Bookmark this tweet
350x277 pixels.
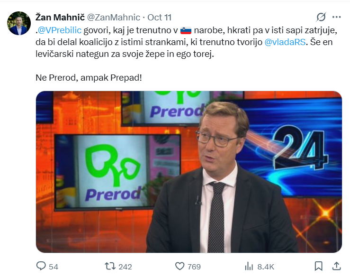pyautogui.click(x=319, y=266)
